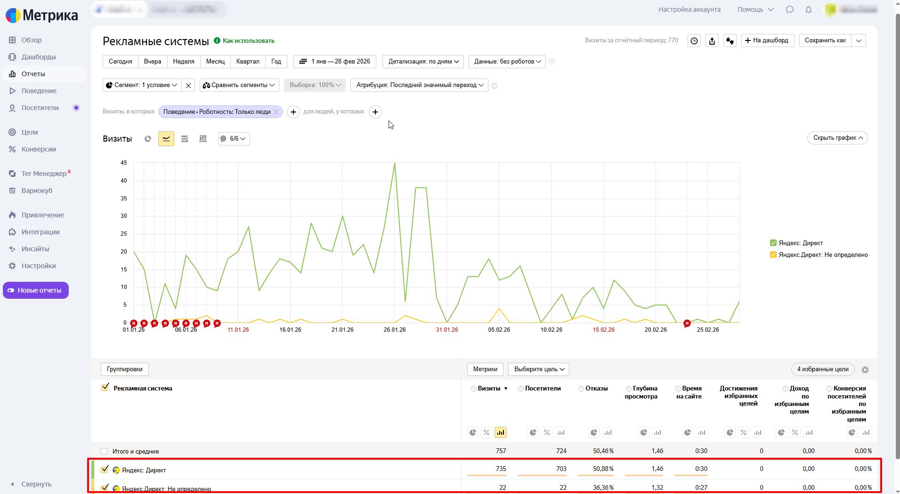The height and width of the screenshot is (494, 900).
Task: Select the stacked area chart icon
Action: coord(185,139)
